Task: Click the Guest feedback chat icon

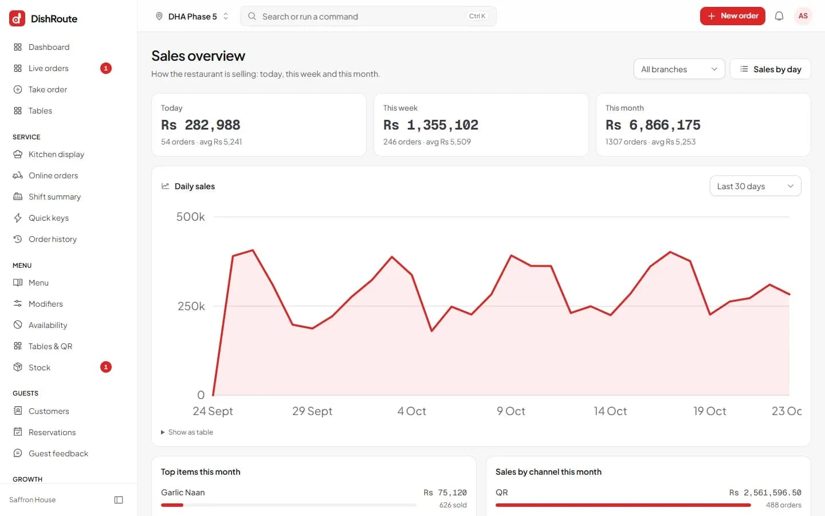Action: 18,454
